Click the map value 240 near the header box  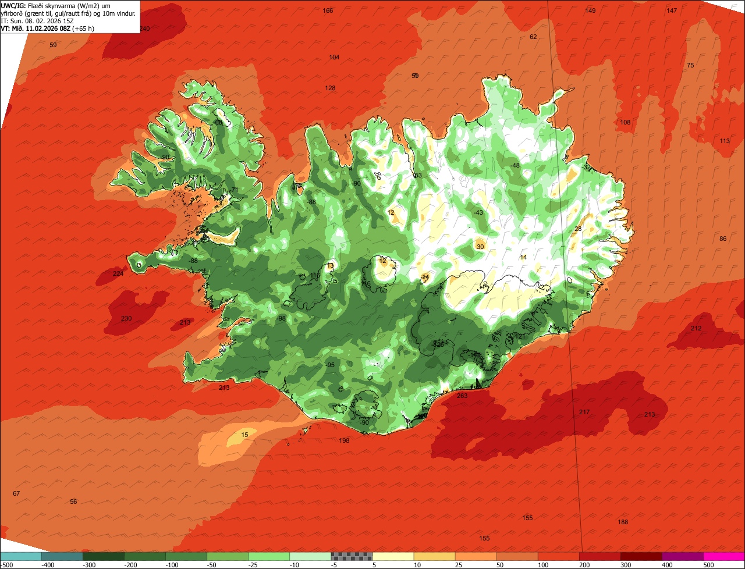(x=145, y=29)
